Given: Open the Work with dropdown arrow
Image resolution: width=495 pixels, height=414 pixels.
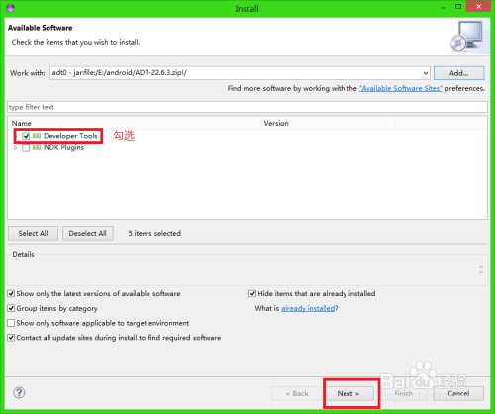Looking at the screenshot, I should pyautogui.click(x=426, y=73).
